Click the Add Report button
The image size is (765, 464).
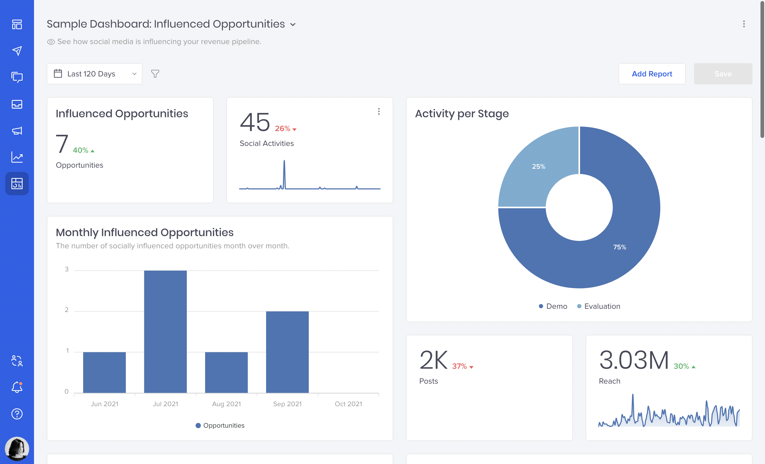652,74
